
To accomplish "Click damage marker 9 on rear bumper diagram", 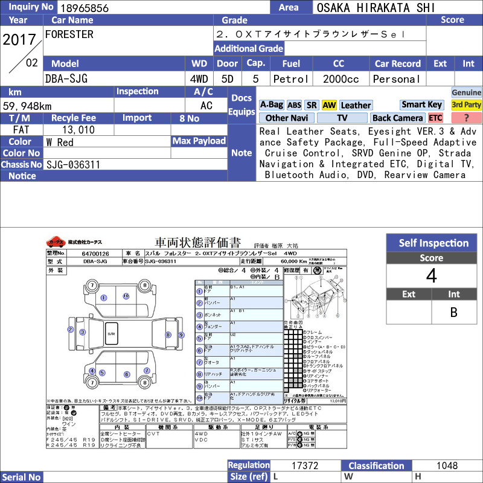I will click(182, 335).
